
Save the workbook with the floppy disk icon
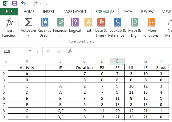(x=14, y=3)
